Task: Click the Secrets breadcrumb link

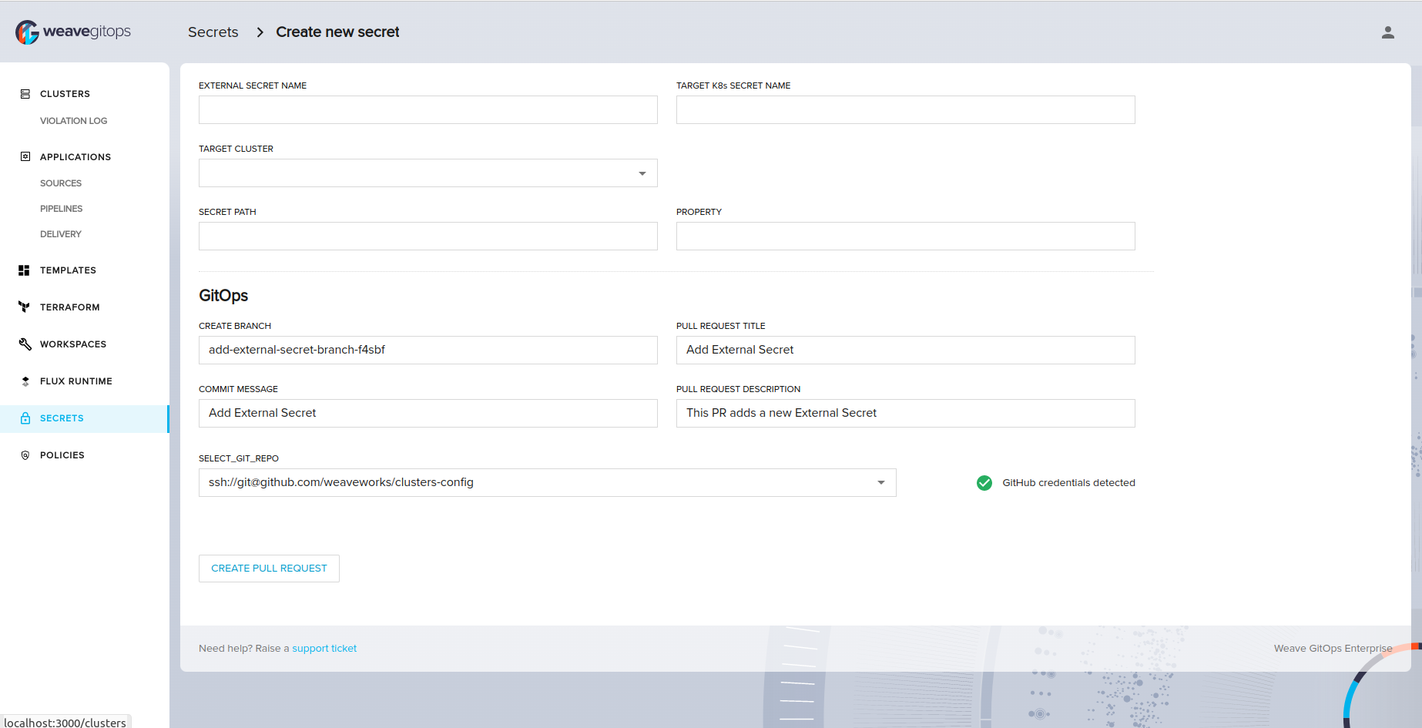Action: 213,32
